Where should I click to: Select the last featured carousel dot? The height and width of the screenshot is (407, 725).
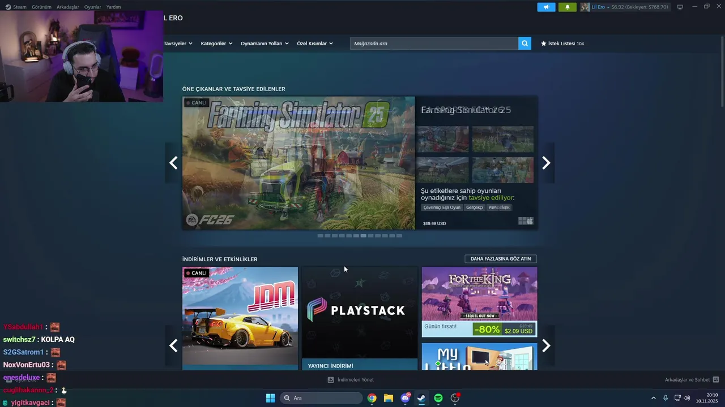pyautogui.click(x=399, y=236)
